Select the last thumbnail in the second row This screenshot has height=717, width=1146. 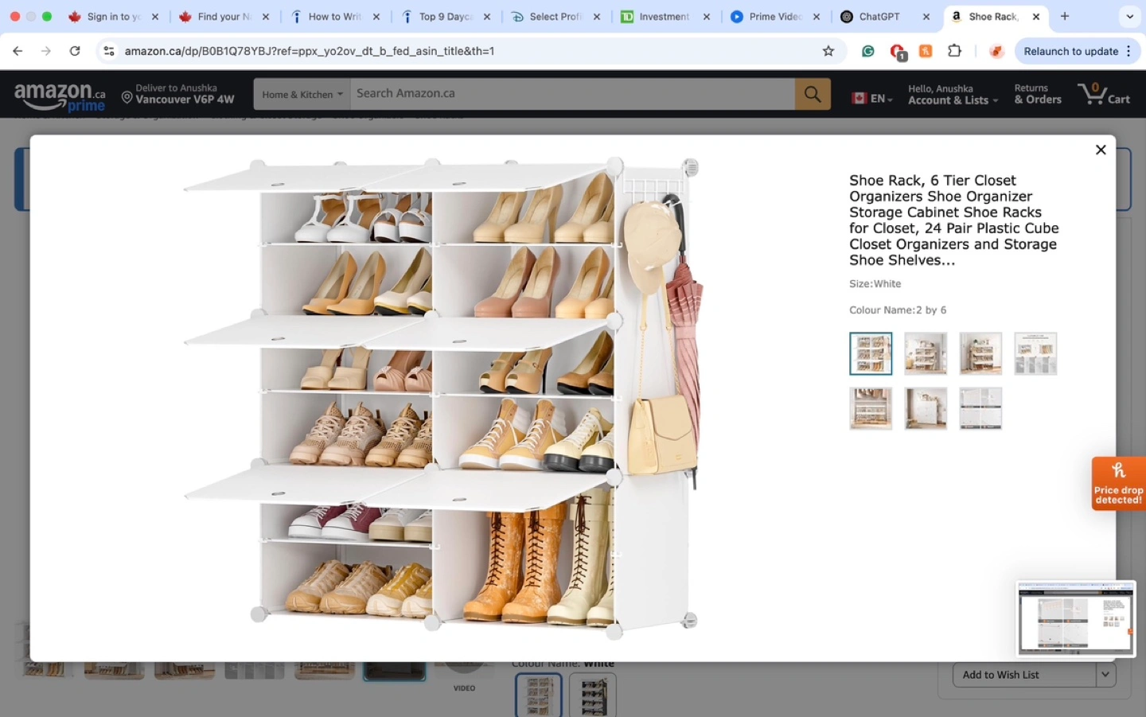point(980,408)
